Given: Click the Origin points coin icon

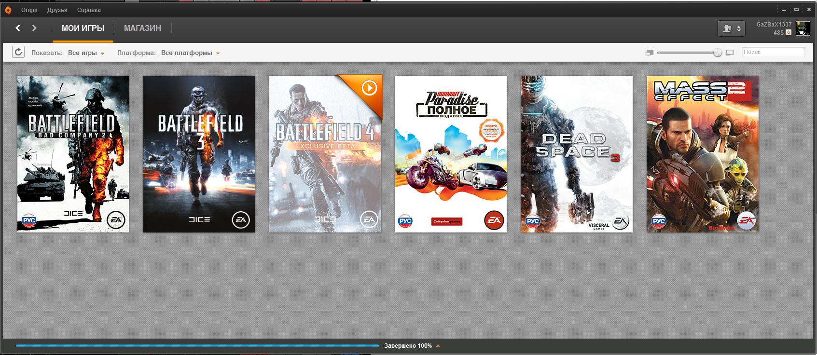Looking at the screenshot, I should click(x=789, y=33).
